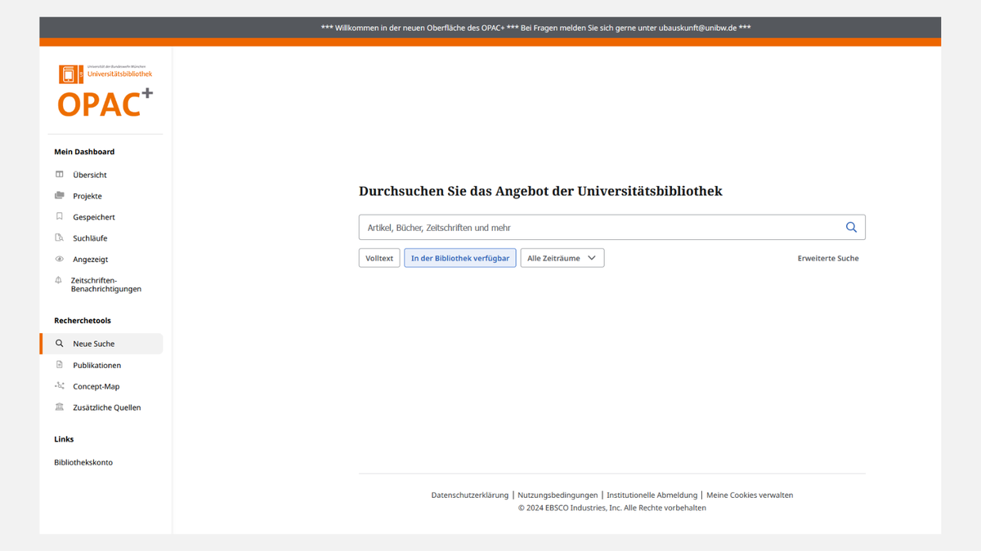Viewport: 981px width, 551px height.
Task: Click Institutionelle Abmeldung
Action: [652, 495]
